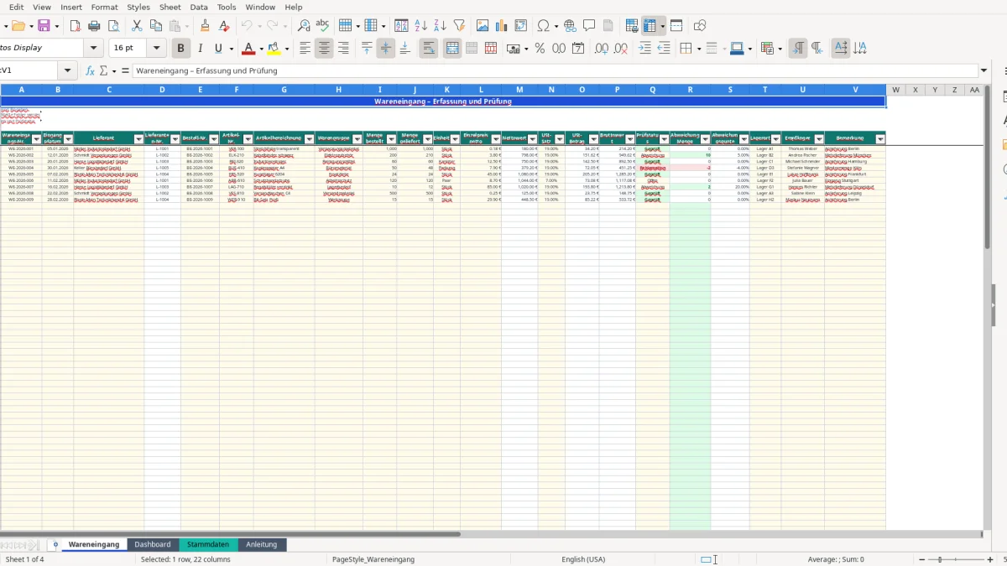Open font size dropdown
The width and height of the screenshot is (1007, 566).
[156, 49]
